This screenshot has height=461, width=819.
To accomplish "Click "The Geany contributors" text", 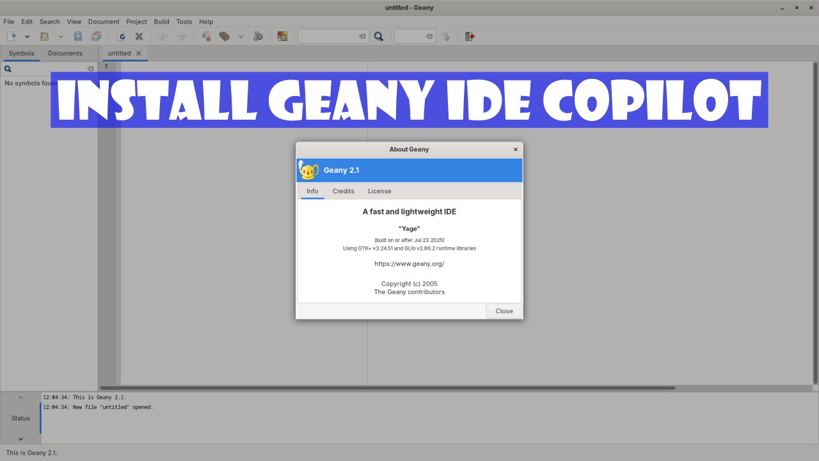I will 409,292.
